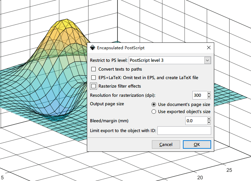The image size is (251, 181).
Task: Decrease rasterization resolution with down arrow
Action: click(209, 97)
